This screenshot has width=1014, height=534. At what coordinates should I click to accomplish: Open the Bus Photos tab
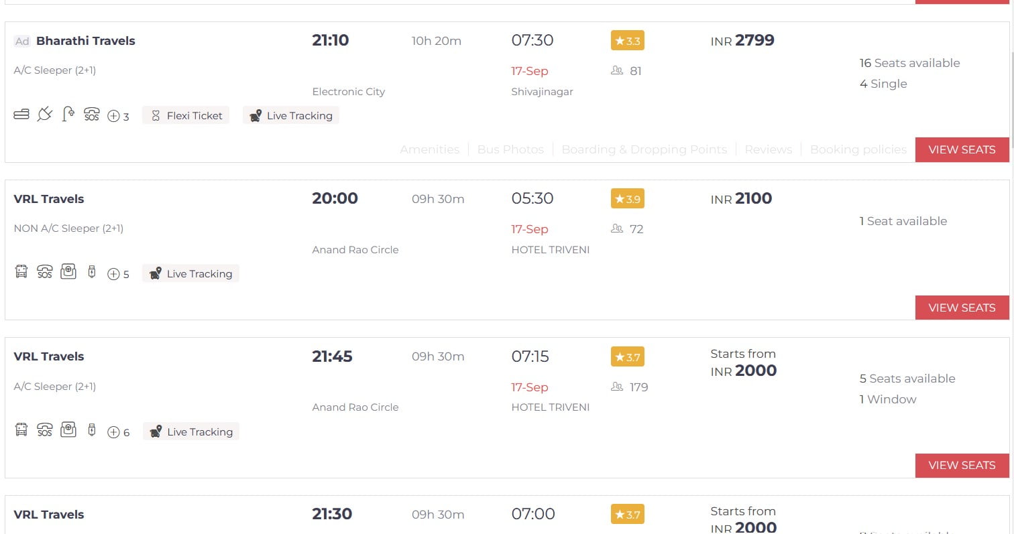coord(510,149)
